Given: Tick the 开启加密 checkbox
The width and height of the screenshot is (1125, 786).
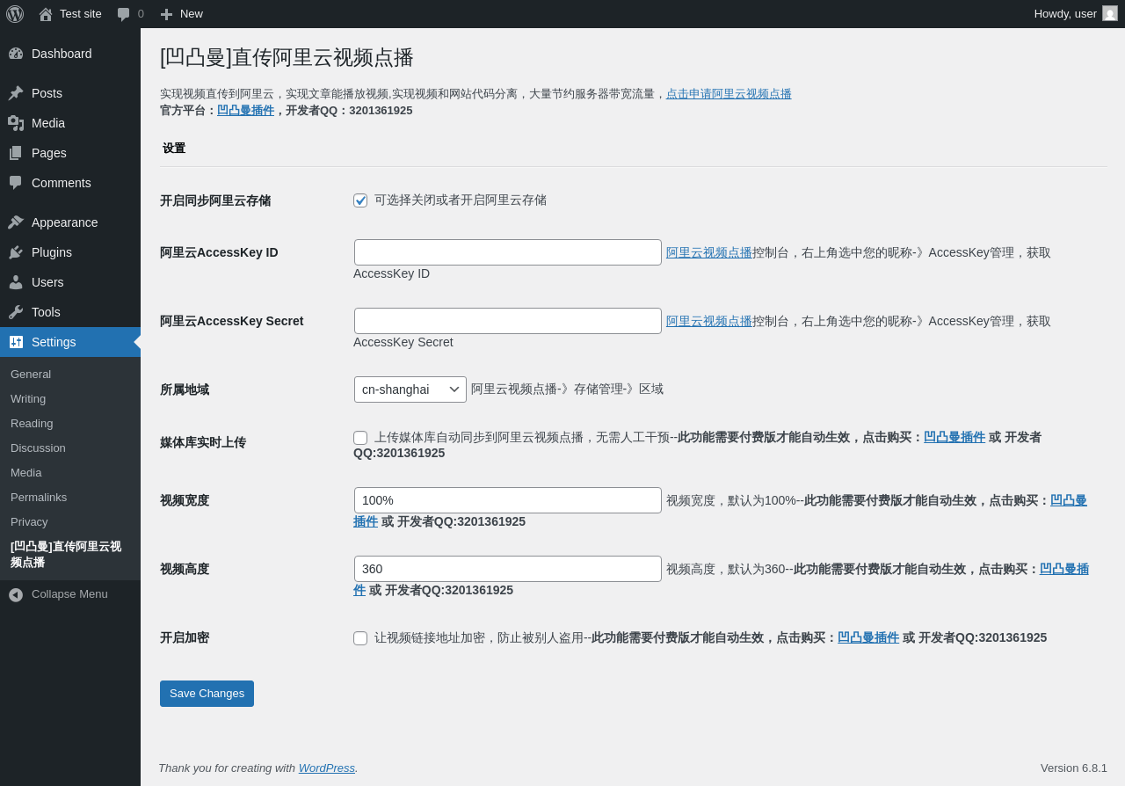Looking at the screenshot, I should (360, 638).
